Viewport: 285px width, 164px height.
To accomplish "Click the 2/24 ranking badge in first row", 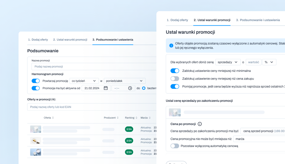I will coord(129,129).
